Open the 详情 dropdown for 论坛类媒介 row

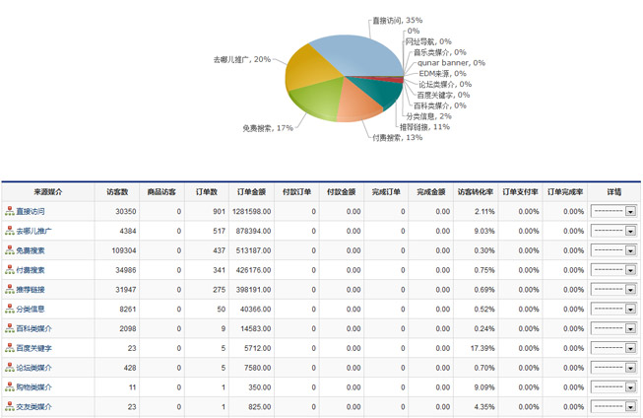pyautogui.click(x=613, y=368)
